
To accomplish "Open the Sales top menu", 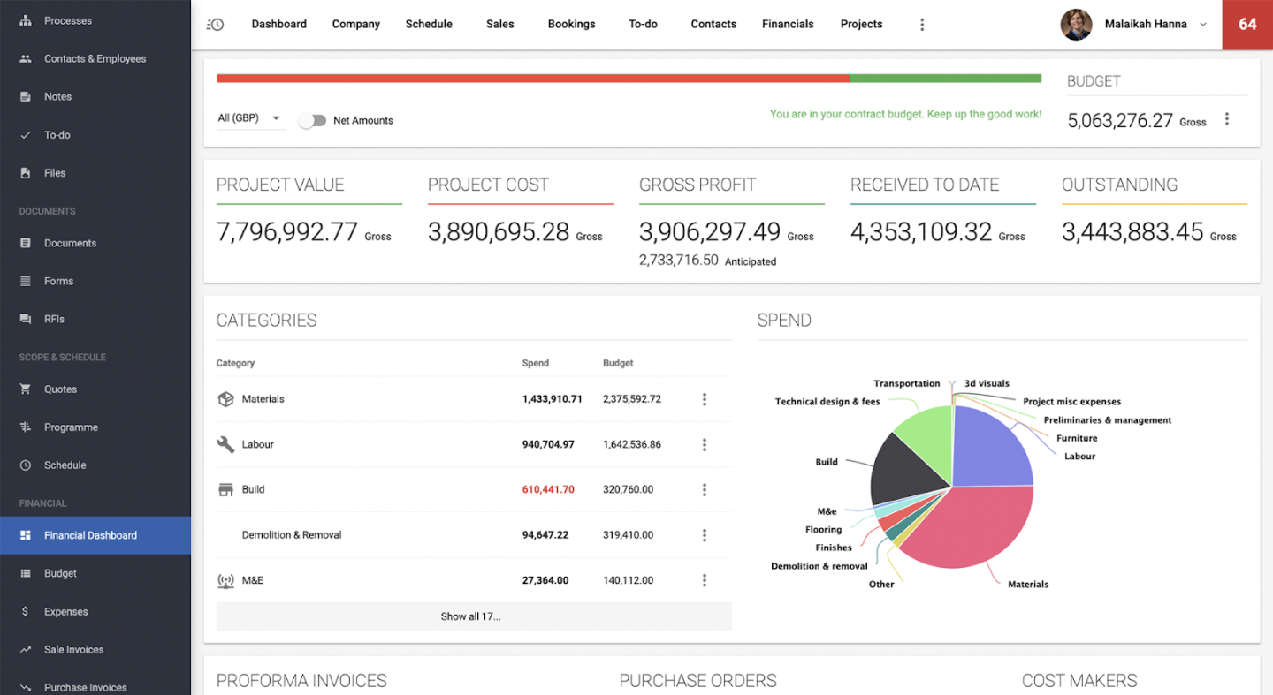I will click(x=499, y=25).
